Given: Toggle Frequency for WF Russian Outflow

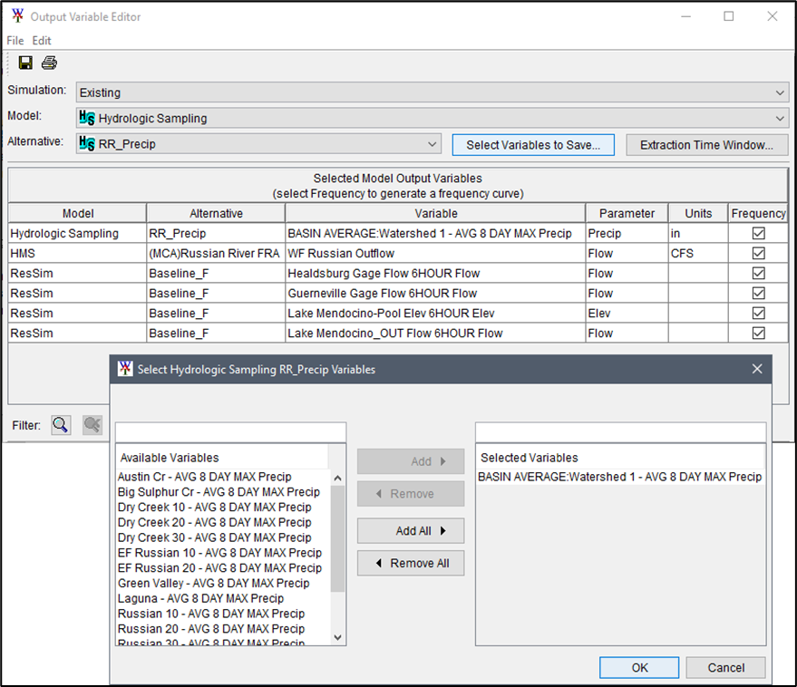Looking at the screenshot, I should pyautogui.click(x=758, y=253).
